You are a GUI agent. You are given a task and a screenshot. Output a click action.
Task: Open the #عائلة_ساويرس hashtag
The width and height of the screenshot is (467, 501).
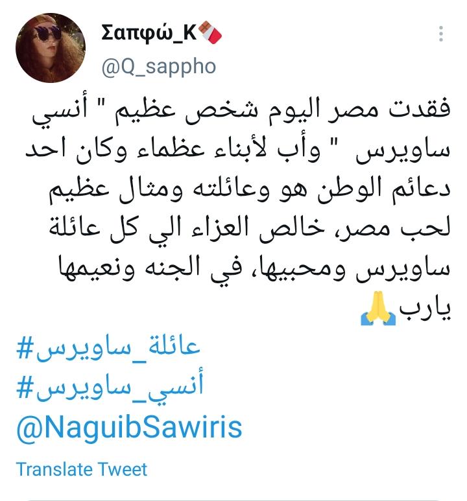(x=108, y=348)
